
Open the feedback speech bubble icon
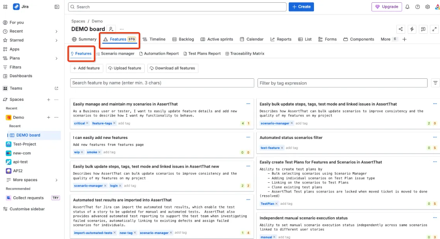click(x=423, y=29)
